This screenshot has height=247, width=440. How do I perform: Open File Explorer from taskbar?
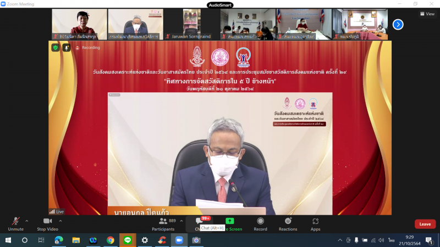(76, 240)
